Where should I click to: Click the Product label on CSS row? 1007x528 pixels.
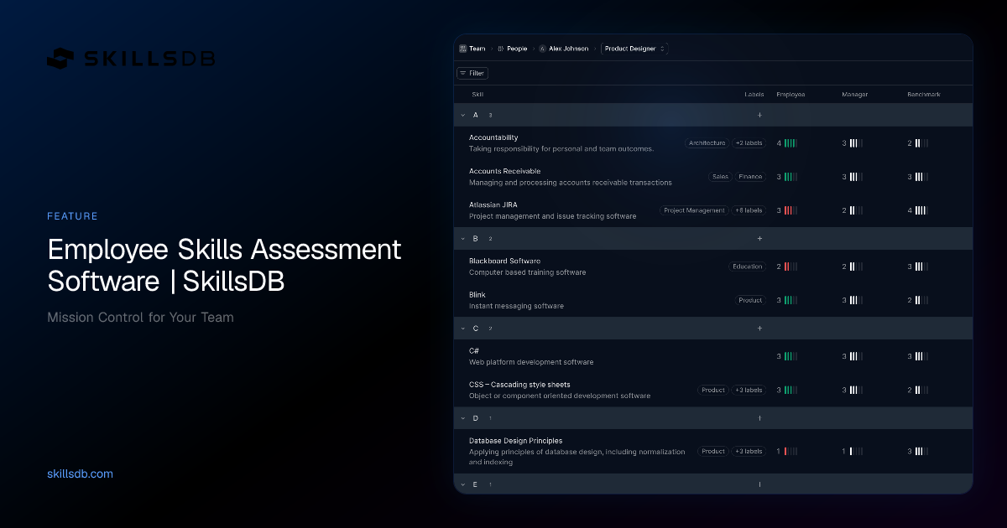[713, 390]
